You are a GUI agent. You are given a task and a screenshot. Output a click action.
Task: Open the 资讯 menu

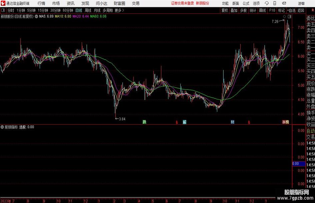(71, 3)
